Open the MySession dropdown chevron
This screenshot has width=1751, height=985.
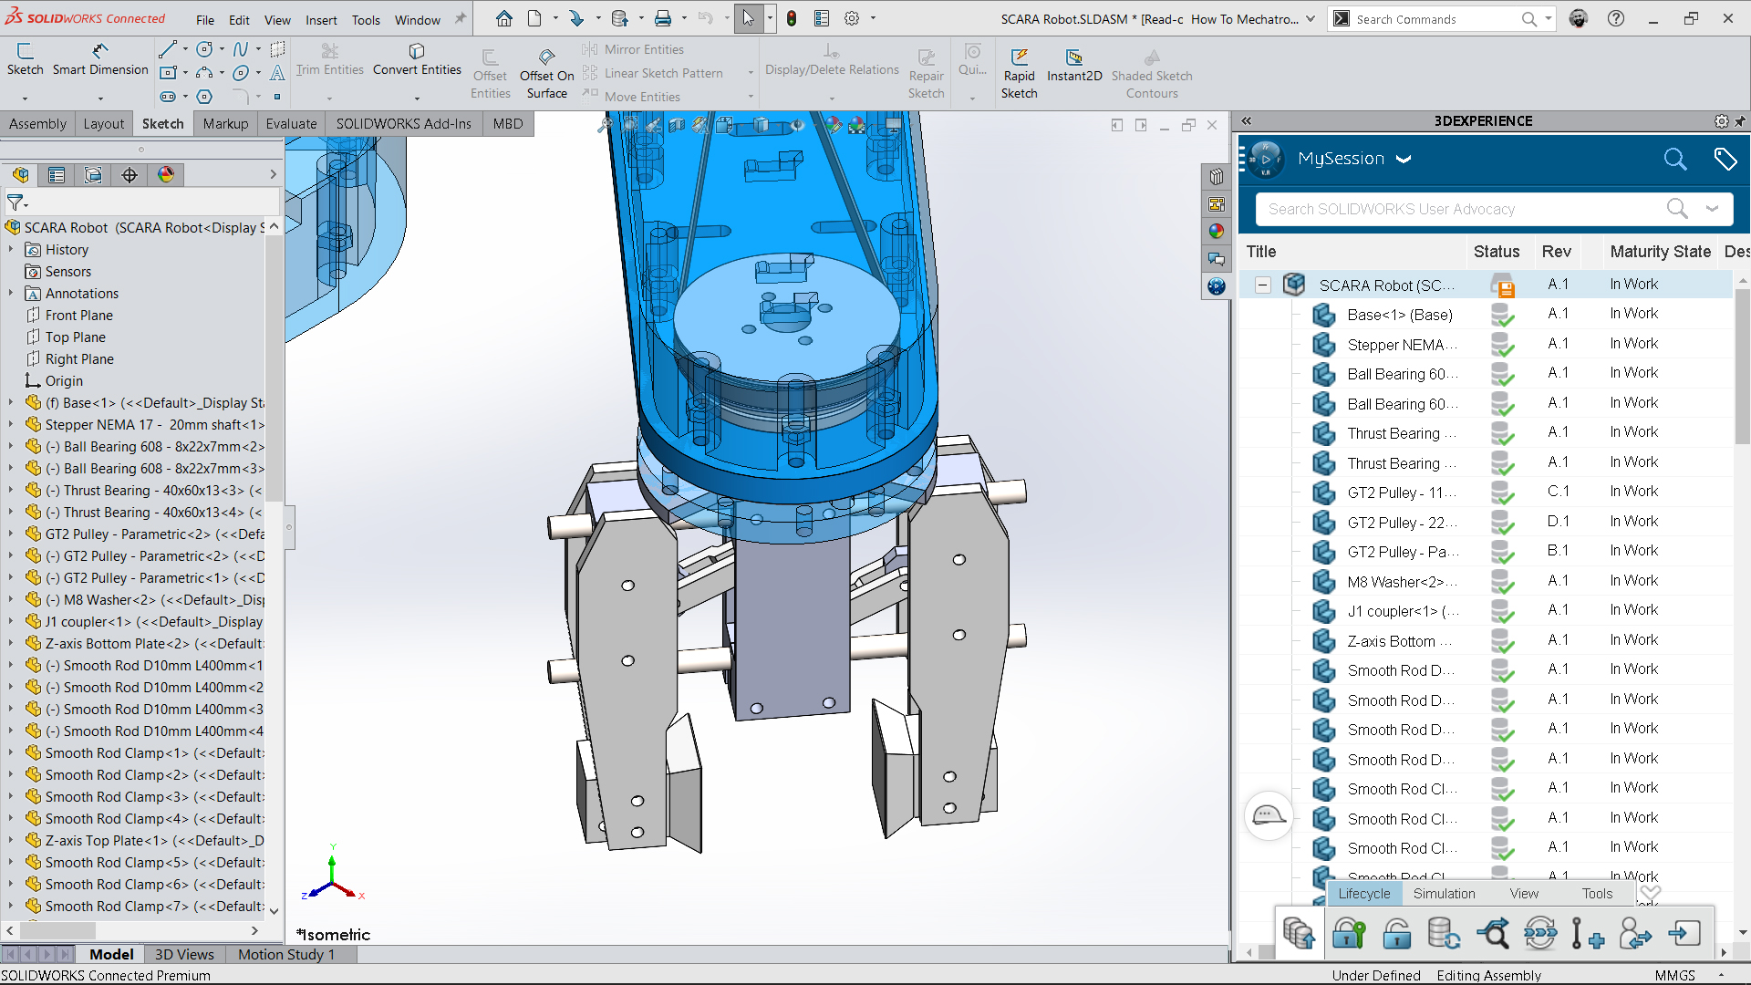tap(1404, 159)
